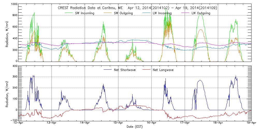This screenshot has width=259, height=129.
Task: Select the 'SW Outgoing' legend label
Action: pyautogui.click(x=124, y=13)
